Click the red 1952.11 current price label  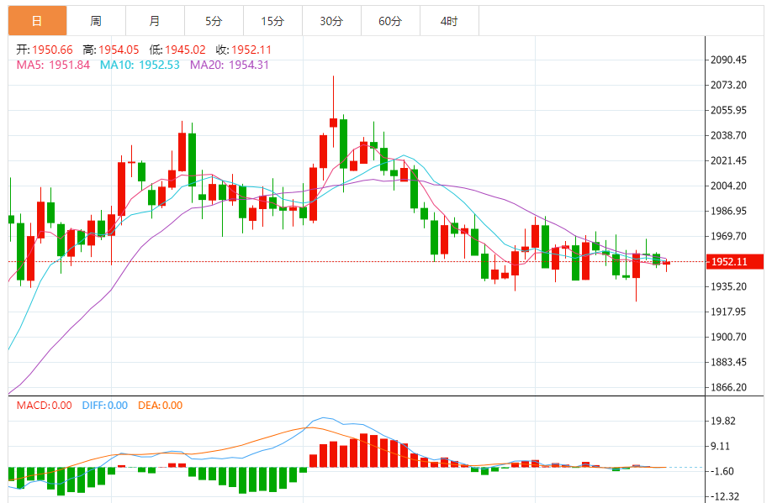click(x=735, y=262)
